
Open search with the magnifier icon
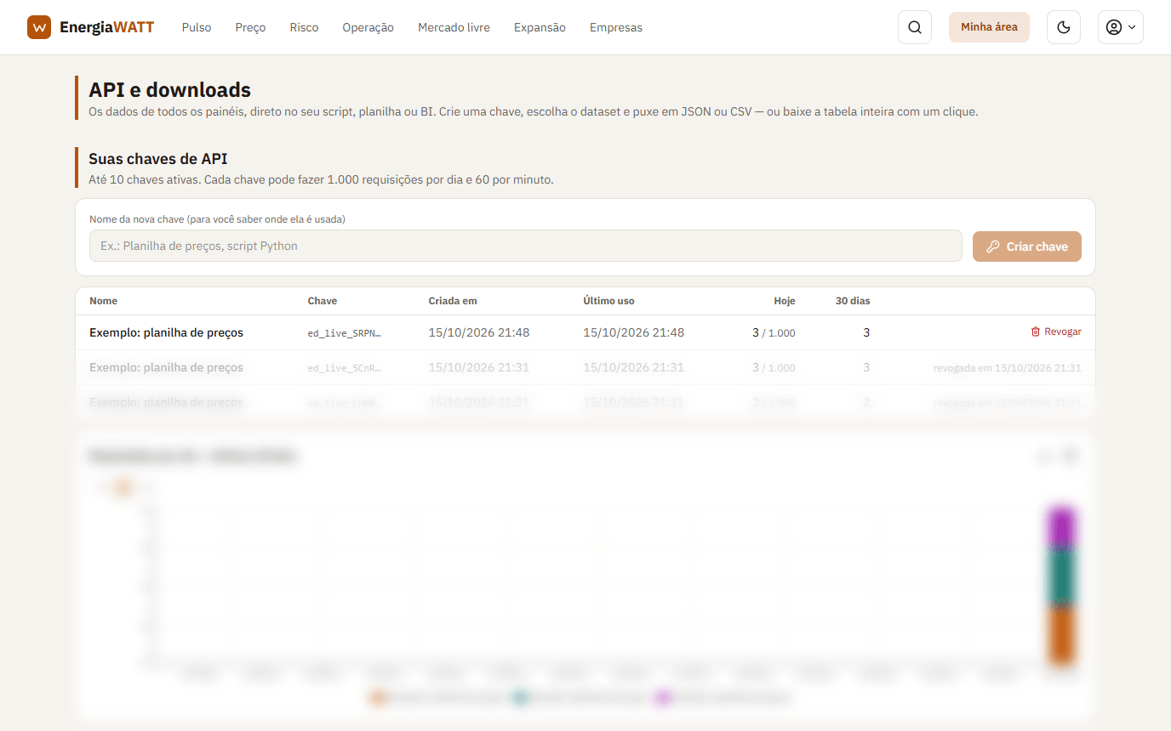coord(915,27)
